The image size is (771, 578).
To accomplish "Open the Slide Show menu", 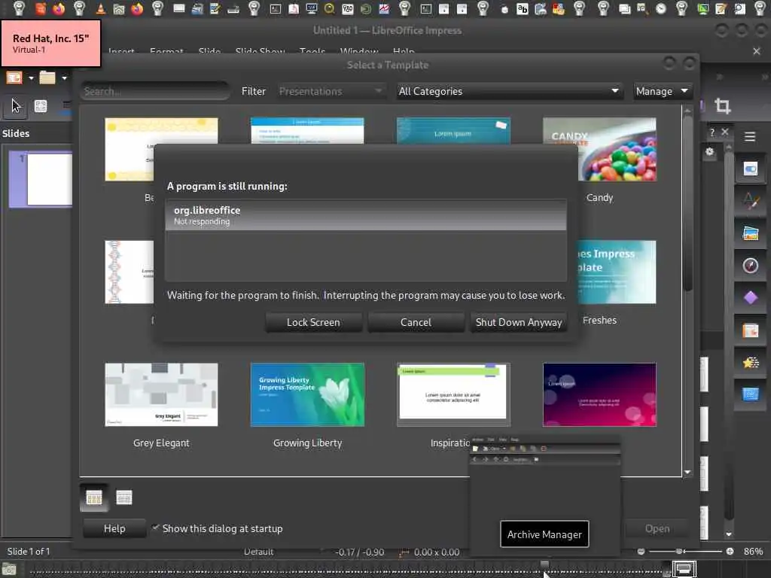I will (x=260, y=51).
